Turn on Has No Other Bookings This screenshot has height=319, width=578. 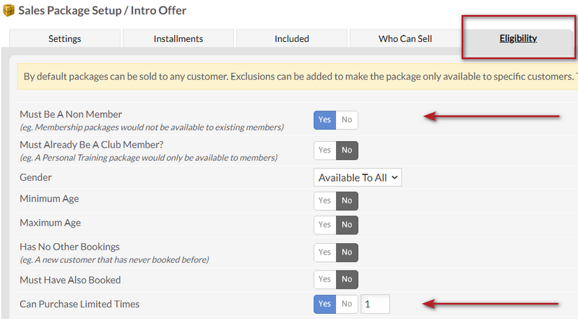(x=324, y=252)
